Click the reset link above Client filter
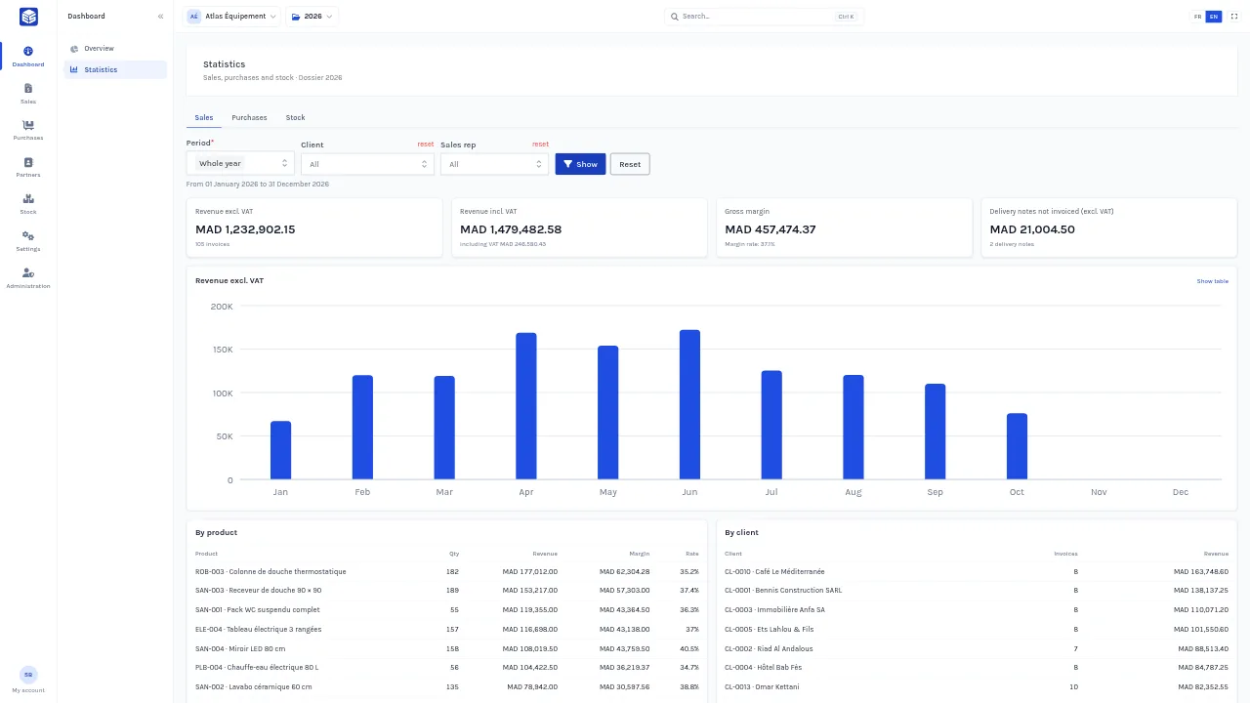This screenshot has height=703, width=1250. (x=426, y=145)
